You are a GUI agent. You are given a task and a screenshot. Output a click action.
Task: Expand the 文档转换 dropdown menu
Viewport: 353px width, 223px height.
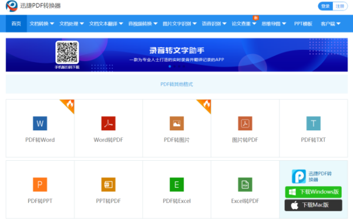pos(42,23)
